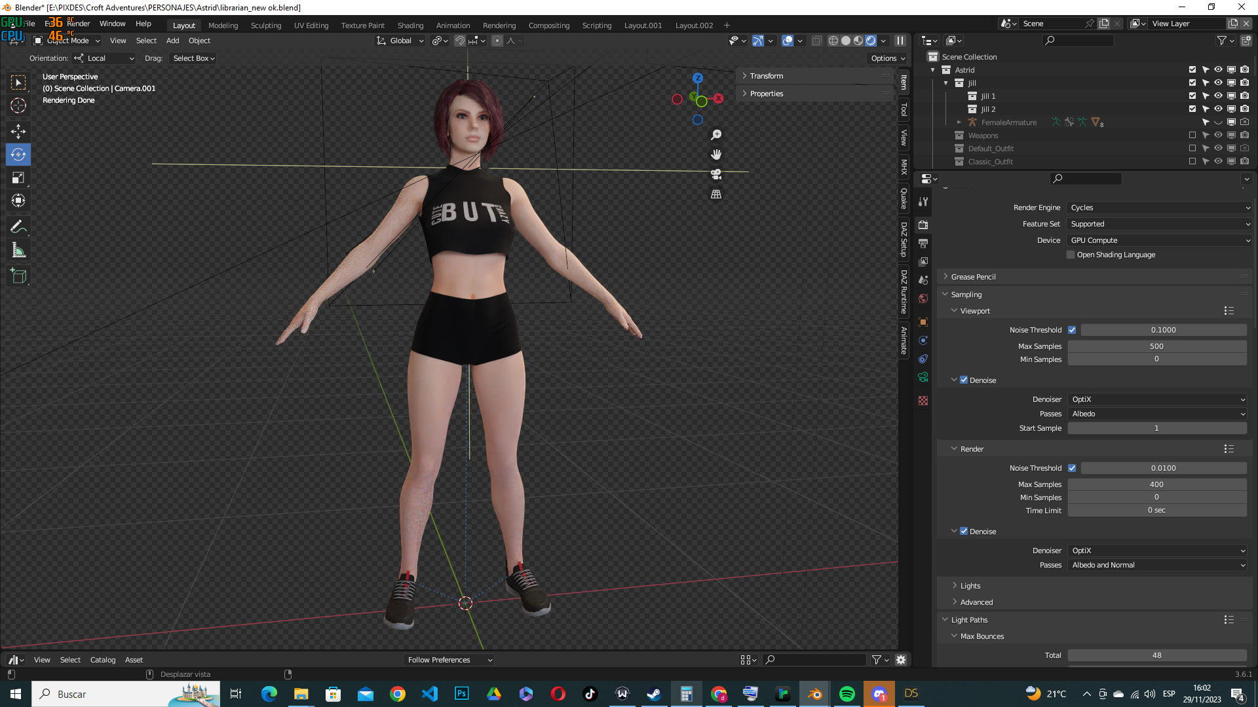Screen dimensions: 1258x707
Task: Open the World properties tab
Action: tap(923, 299)
